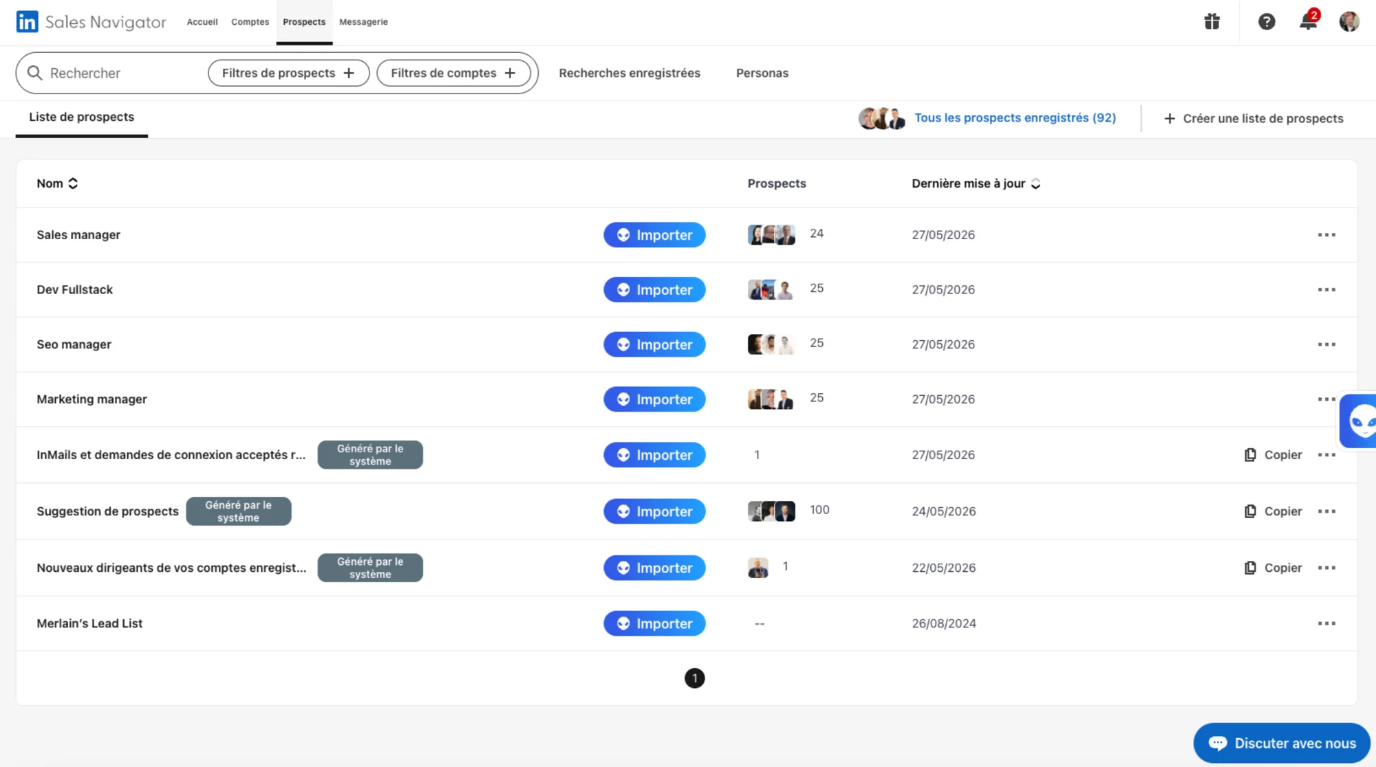Copy the Suggestion de prospects list
This screenshot has height=767, width=1376.
(x=1273, y=511)
